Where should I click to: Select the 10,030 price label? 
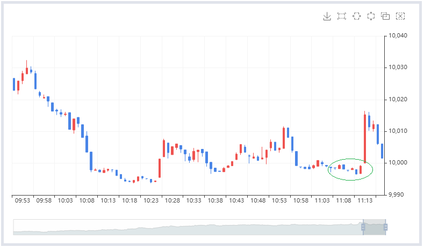(398, 68)
